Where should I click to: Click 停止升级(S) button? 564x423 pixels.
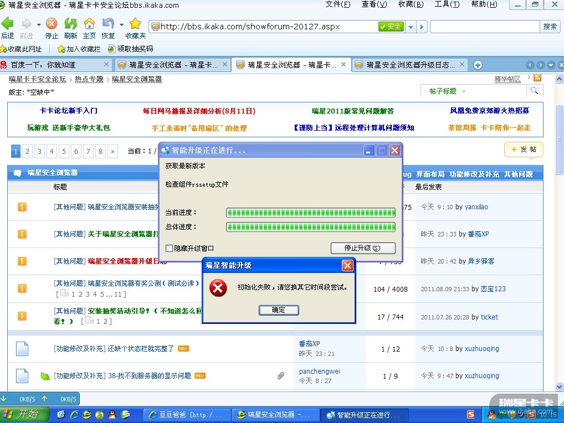tap(363, 248)
